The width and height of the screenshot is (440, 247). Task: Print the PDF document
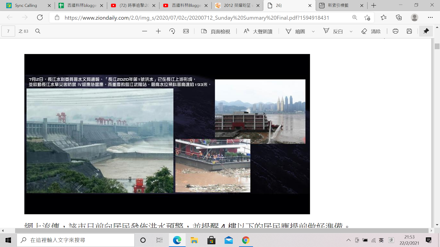click(x=395, y=31)
